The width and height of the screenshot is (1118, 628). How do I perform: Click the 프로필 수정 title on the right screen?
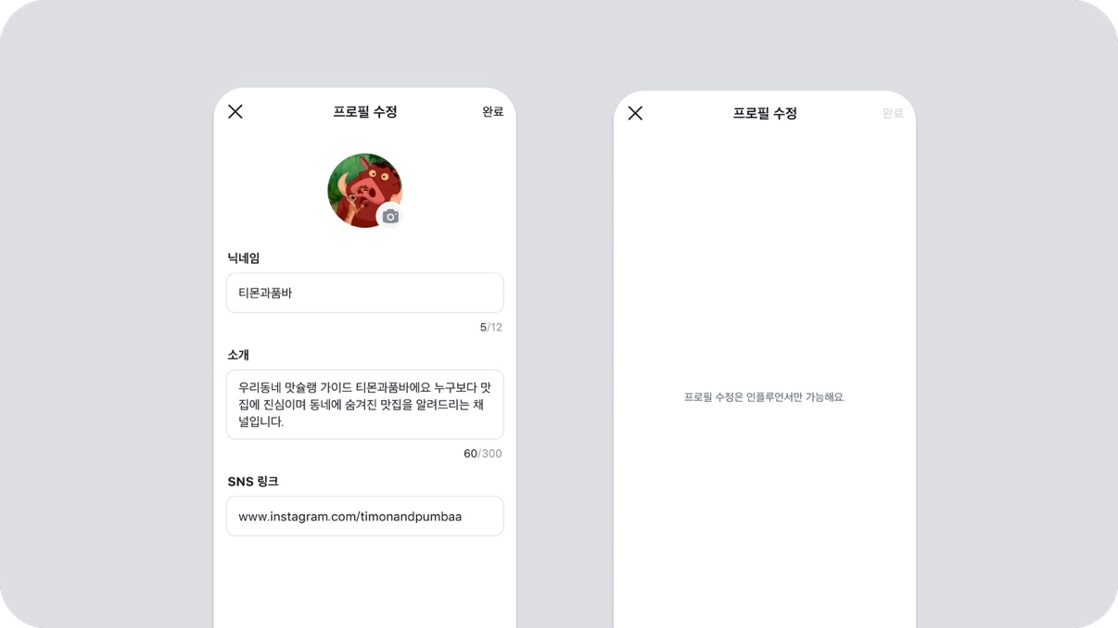click(765, 113)
